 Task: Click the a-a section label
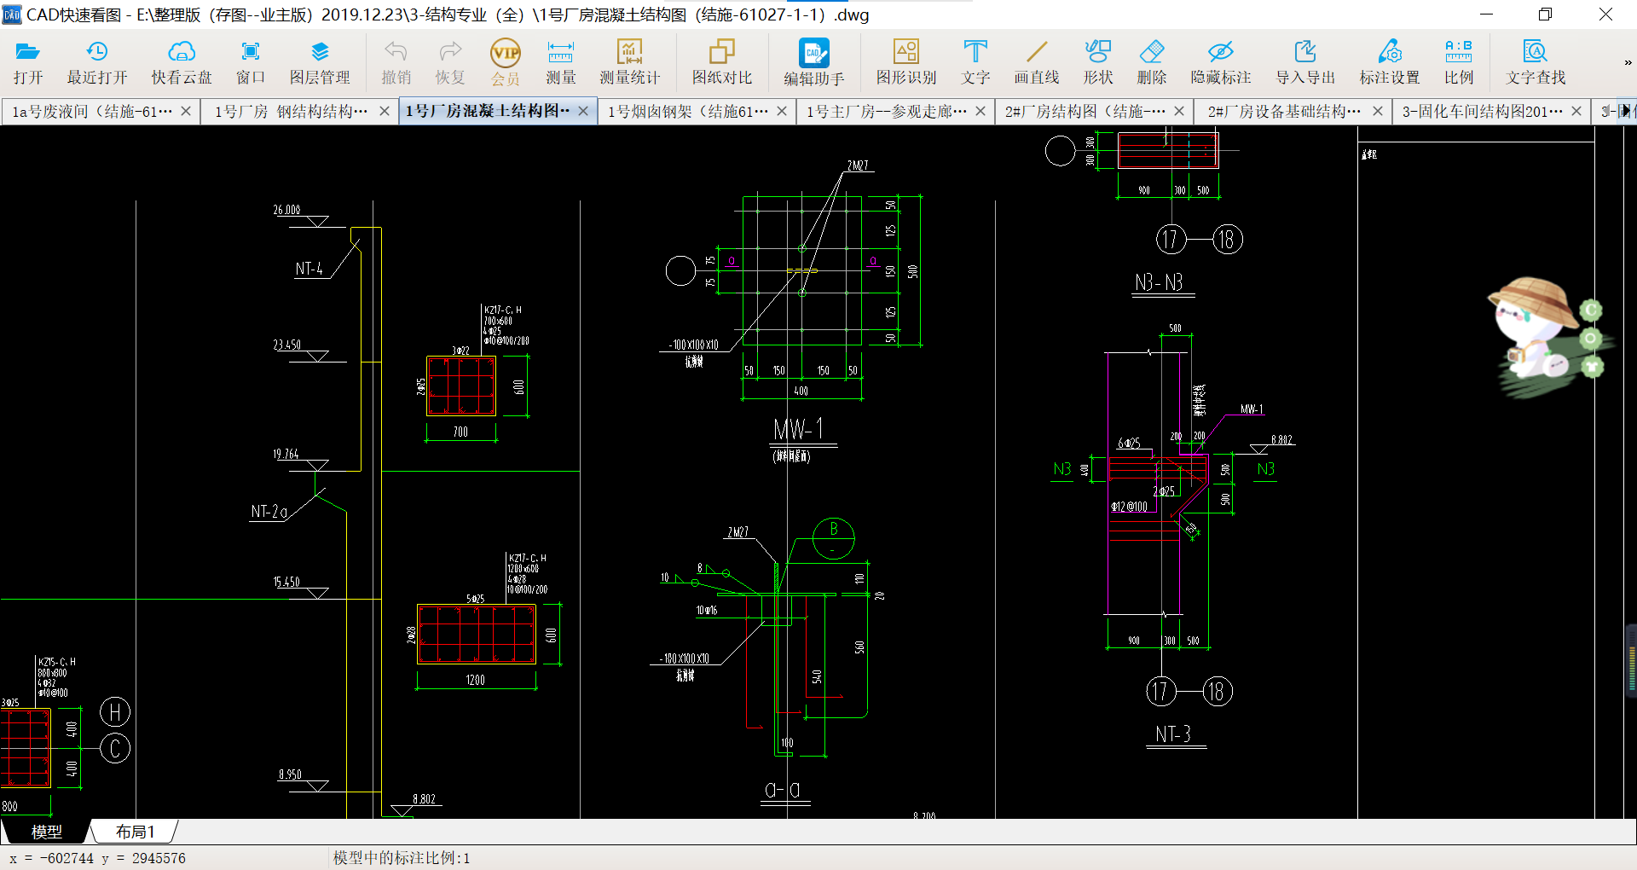click(783, 790)
